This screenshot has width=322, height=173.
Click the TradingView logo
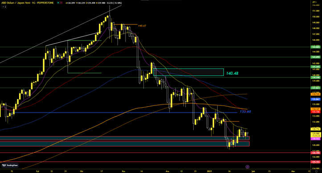10,165
